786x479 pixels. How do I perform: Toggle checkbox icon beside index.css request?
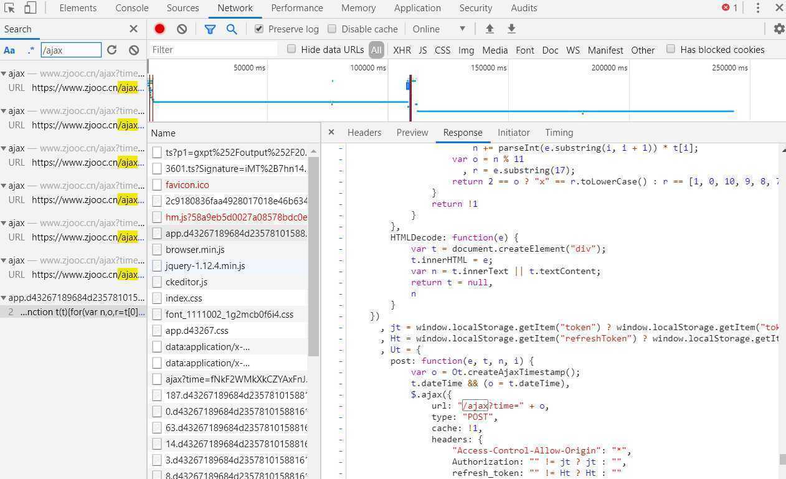tap(157, 298)
